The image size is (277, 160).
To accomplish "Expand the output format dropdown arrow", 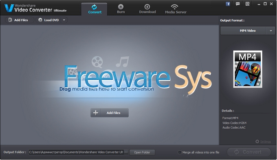I will tap(271, 31).
